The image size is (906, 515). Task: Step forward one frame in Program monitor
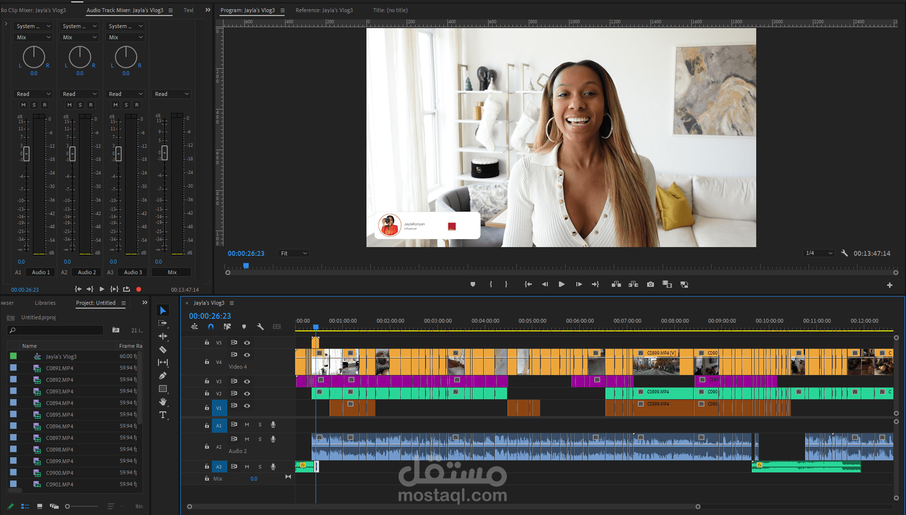[579, 284]
